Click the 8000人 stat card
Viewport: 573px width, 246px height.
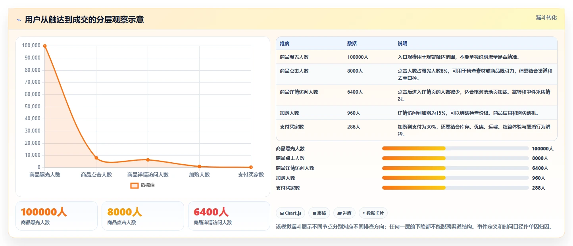[143, 216]
